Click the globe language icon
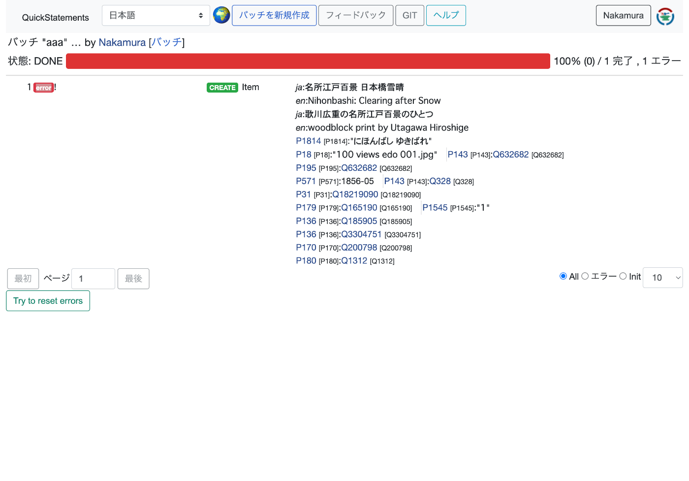 221,15
